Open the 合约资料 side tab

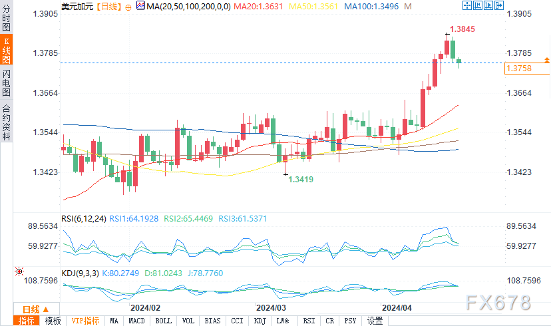pos(7,122)
